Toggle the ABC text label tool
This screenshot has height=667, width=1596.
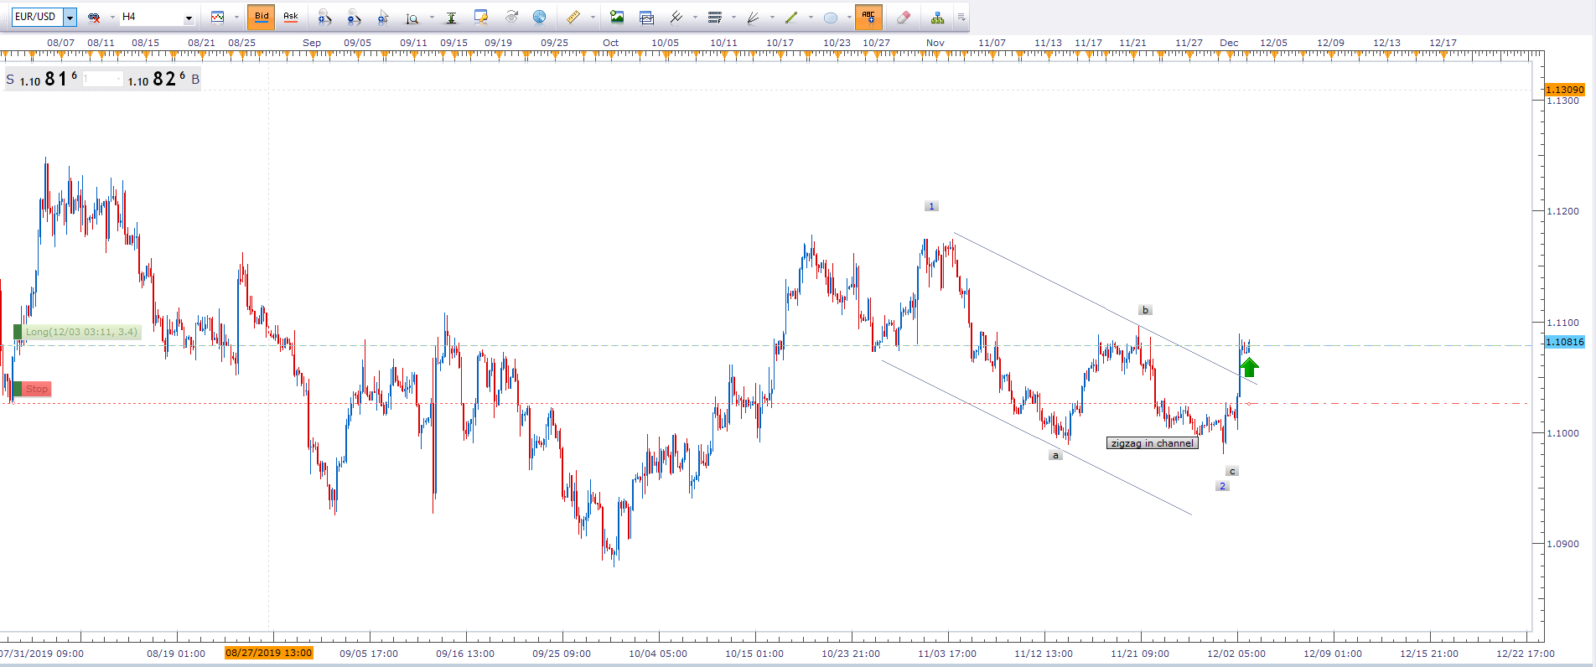click(868, 17)
